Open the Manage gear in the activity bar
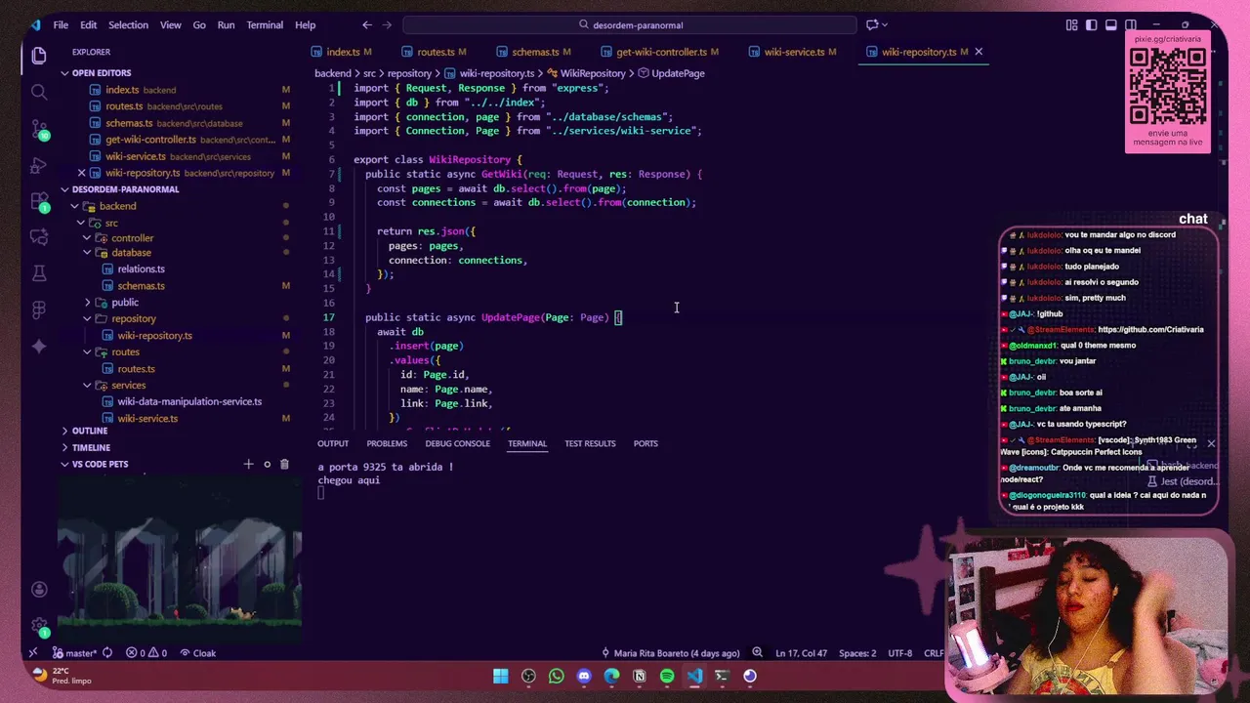The height and width of the screenshot is (703, 1250). pos(39,625)
